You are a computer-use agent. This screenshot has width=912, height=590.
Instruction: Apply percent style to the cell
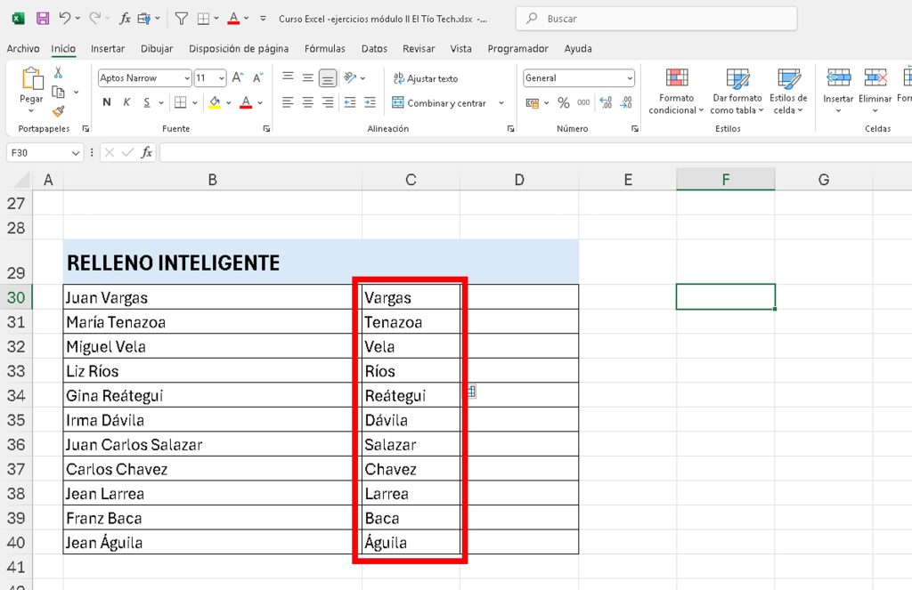pos(564,103)
